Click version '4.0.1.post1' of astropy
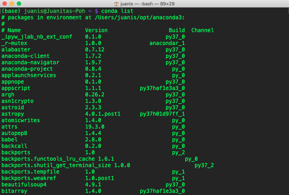 point(103,114)
